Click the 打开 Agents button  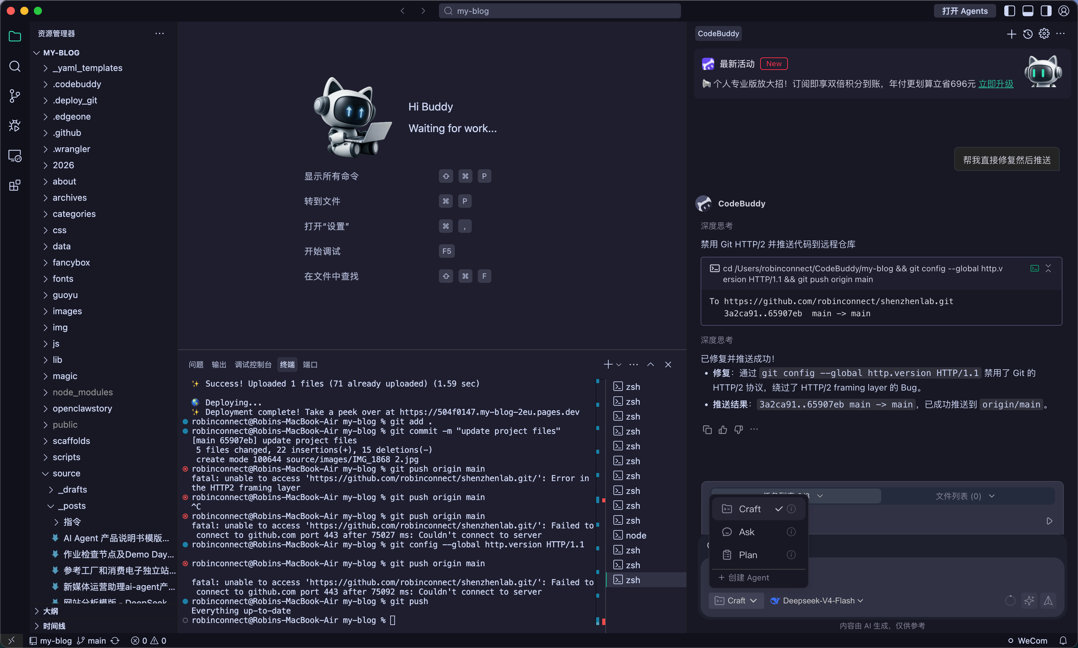pyautogui.click(x=965, y=11)
